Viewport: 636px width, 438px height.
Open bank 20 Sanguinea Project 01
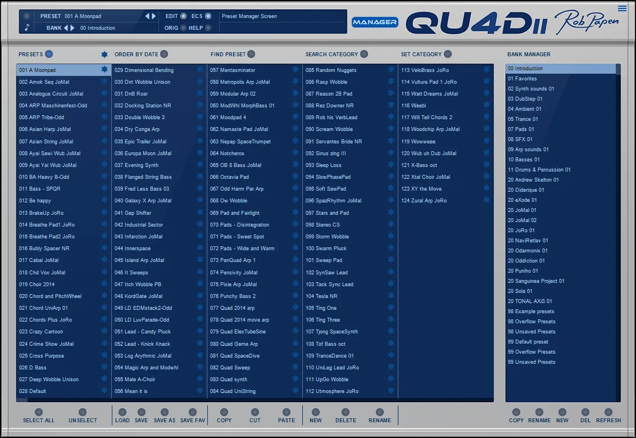(560, 281)
